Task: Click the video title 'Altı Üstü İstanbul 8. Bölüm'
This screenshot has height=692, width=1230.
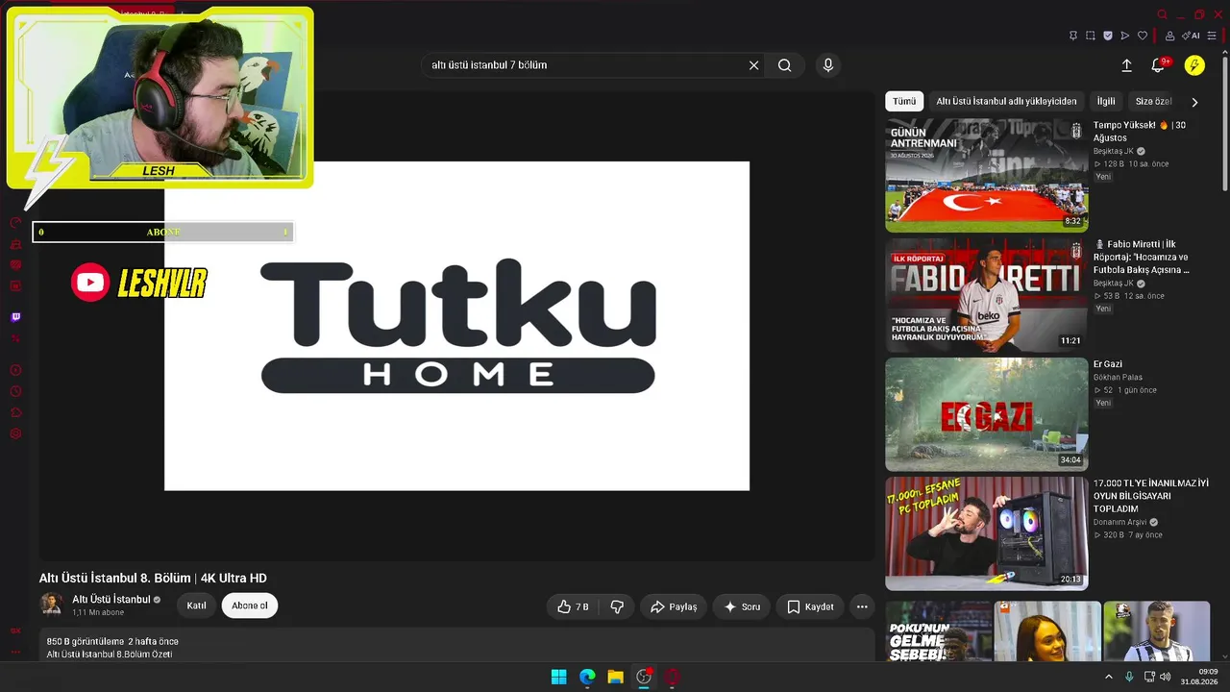Action: click(153, 578)
